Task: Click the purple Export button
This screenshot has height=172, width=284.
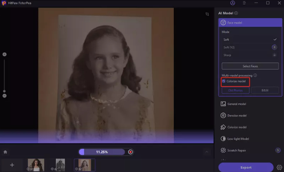Action: (246, 167)
